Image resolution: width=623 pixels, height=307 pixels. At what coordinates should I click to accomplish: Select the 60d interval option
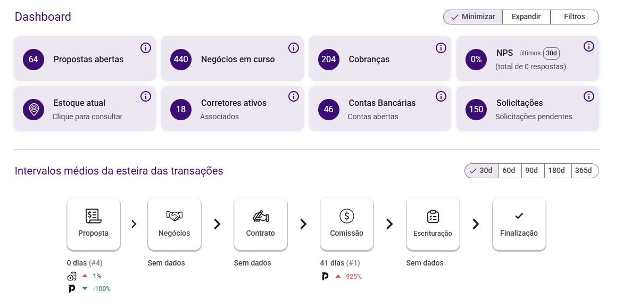[509, 171]
